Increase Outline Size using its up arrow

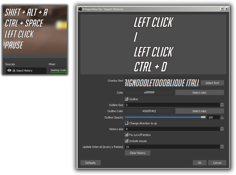click(x=222, y=103)
